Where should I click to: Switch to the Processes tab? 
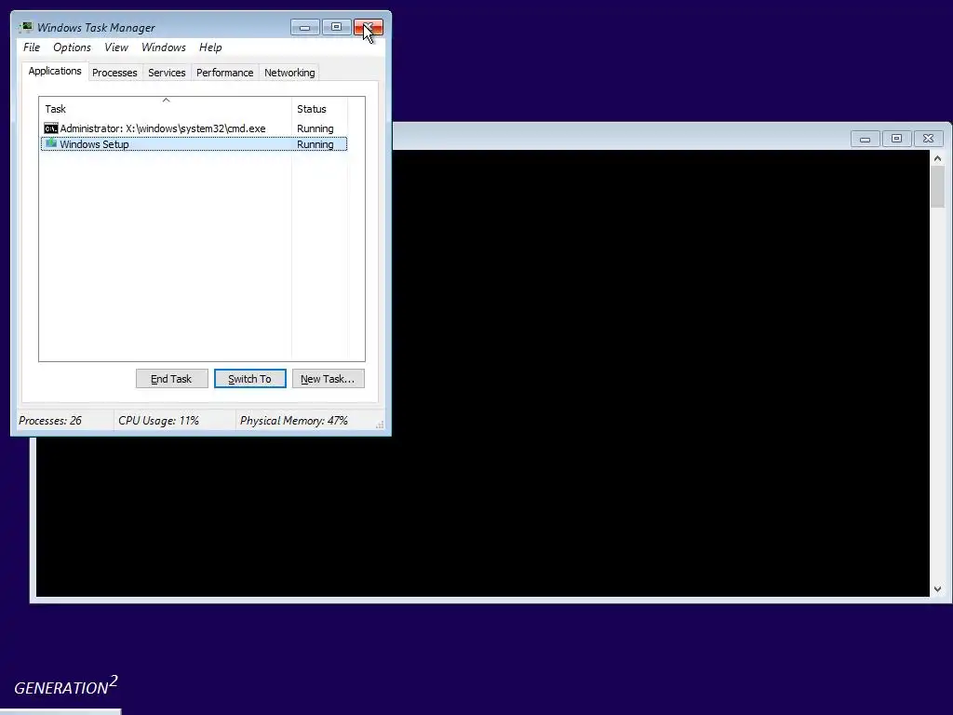(x=114, y=73)
